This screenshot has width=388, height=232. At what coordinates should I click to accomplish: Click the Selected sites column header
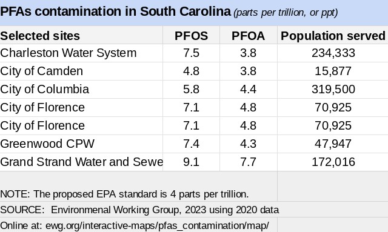(81, 35)
